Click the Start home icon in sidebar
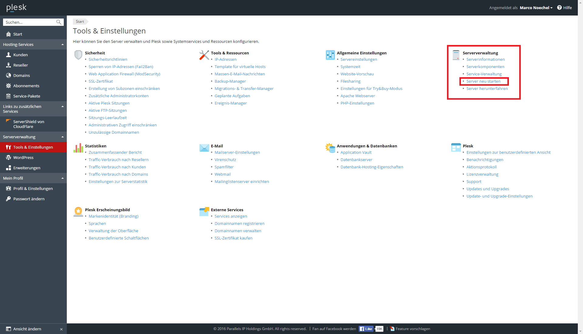 pos(9,34)
